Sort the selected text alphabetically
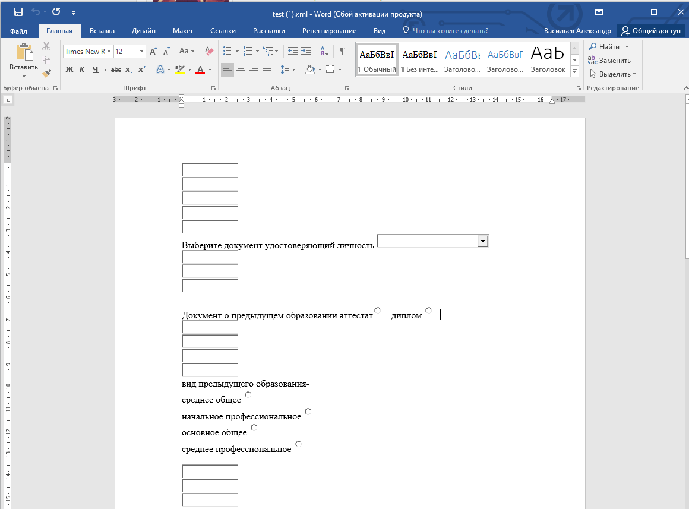 click(x=324, y=52)
